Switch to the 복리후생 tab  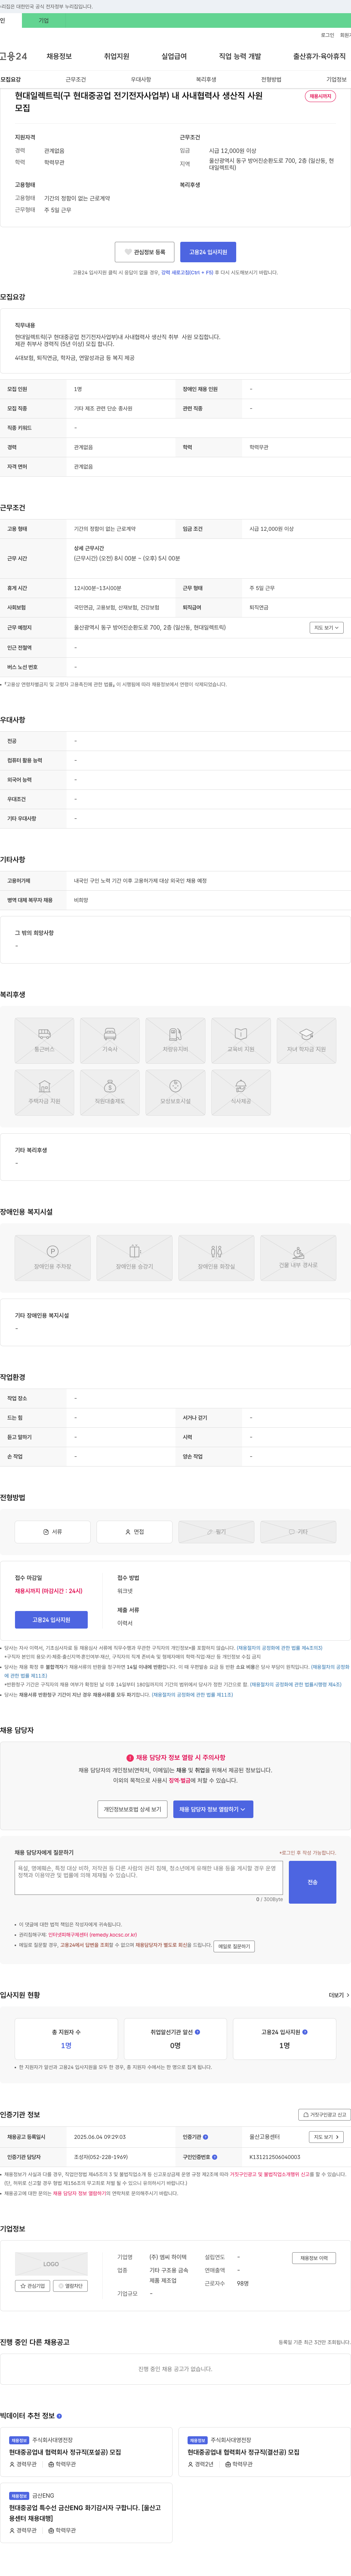[206, 79]
